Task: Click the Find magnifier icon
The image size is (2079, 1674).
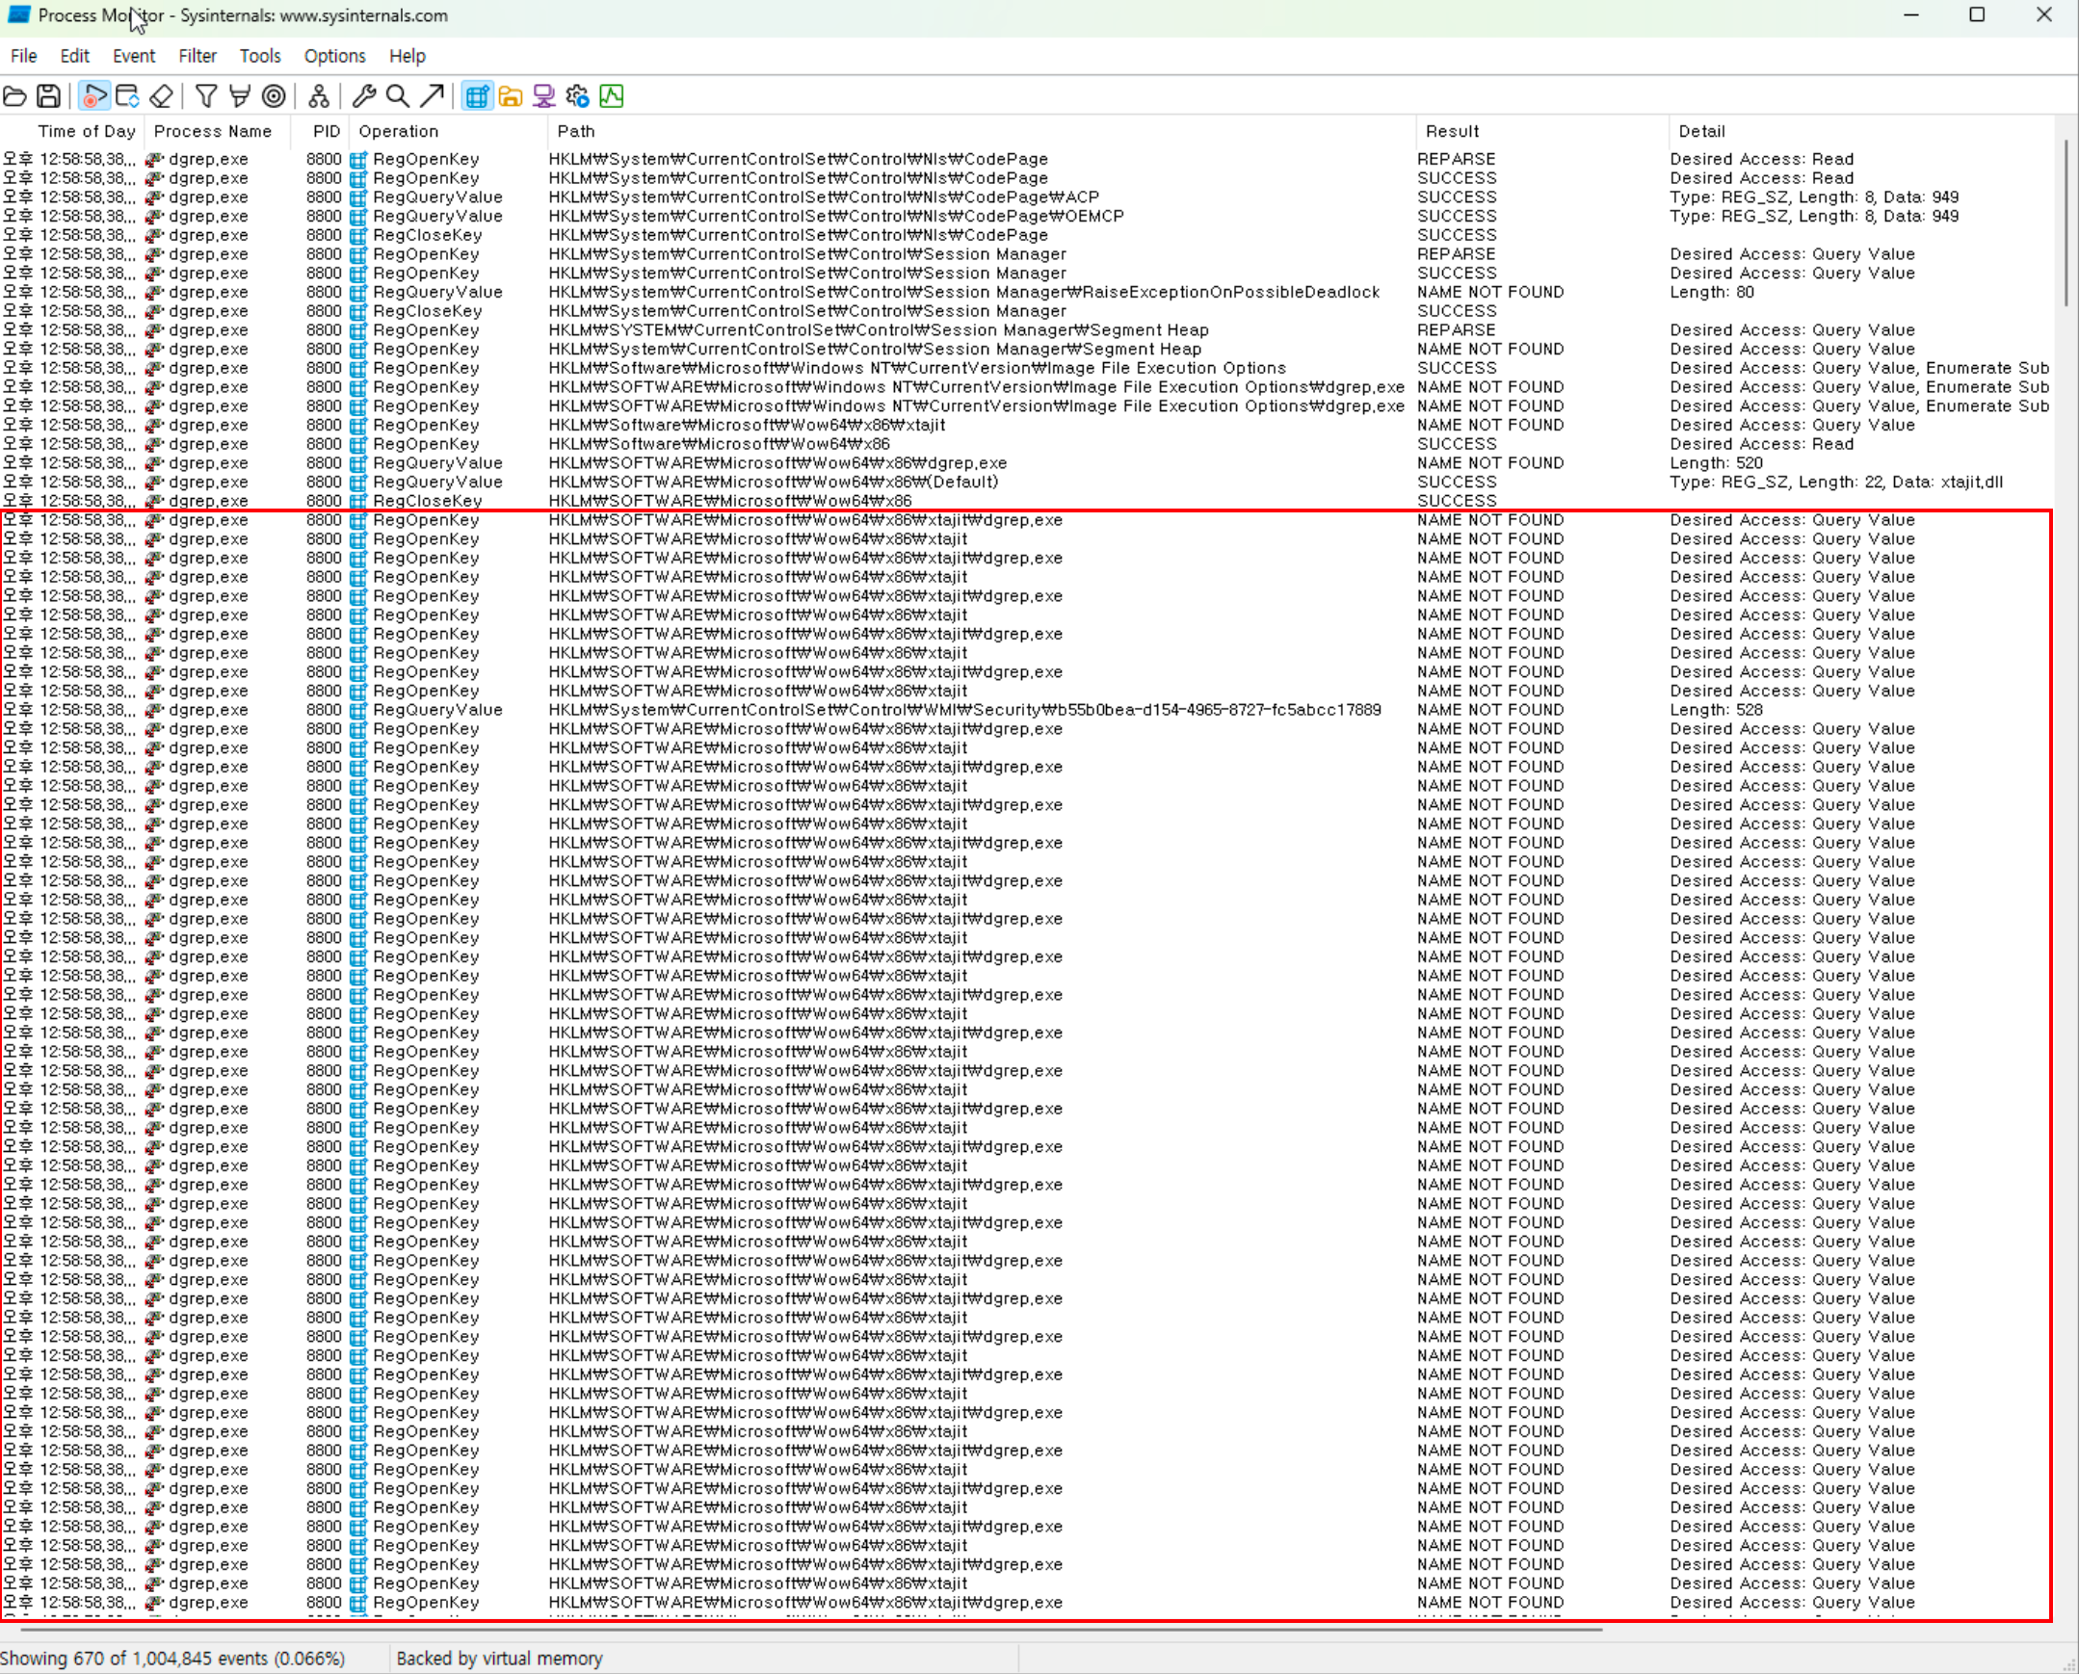Action: point(397,96)
